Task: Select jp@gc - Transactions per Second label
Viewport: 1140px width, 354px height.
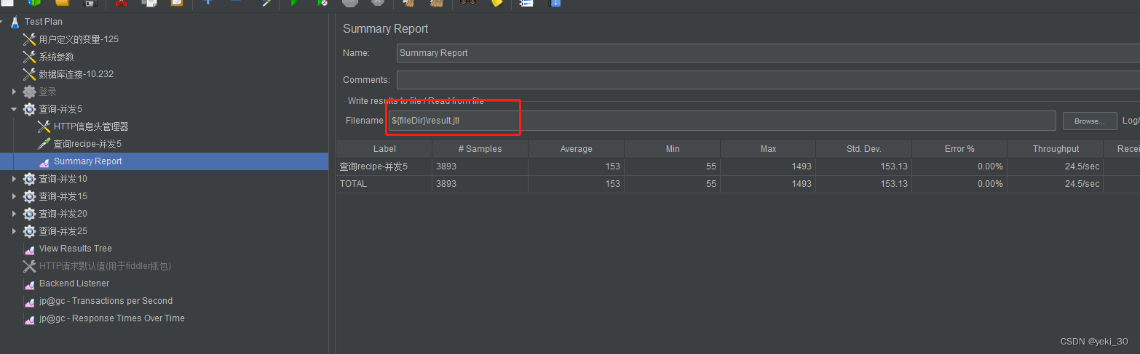Action: (106, 301)
